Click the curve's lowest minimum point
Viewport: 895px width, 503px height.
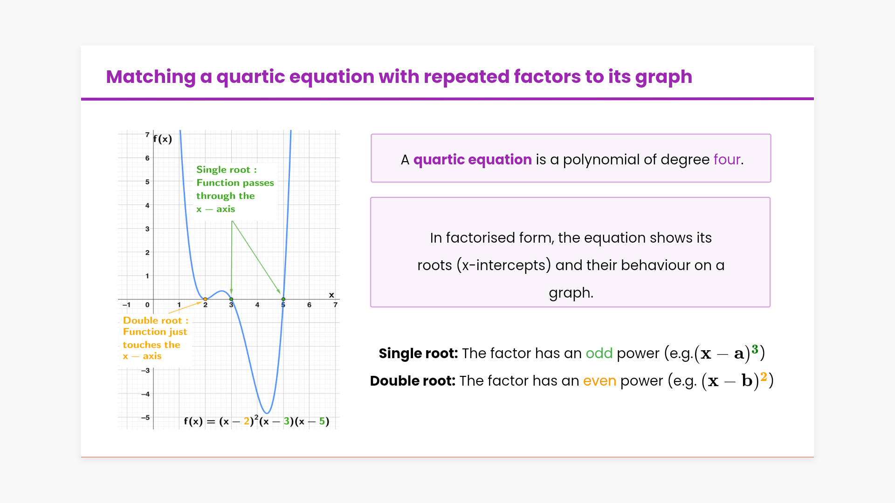pyautogui.click(x=267, y=413)
